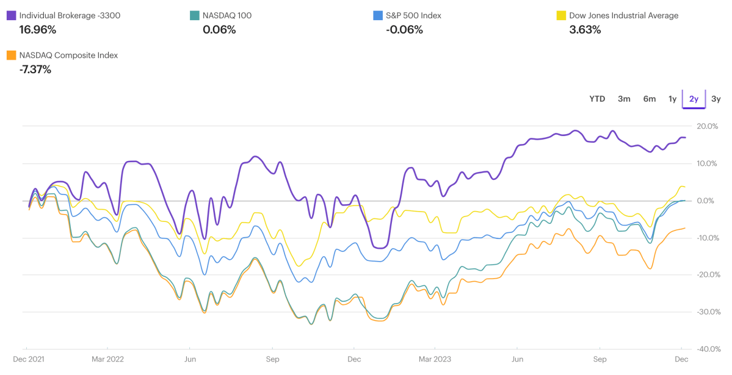Click the Mar 2023 x-axis label

(434, 359)
